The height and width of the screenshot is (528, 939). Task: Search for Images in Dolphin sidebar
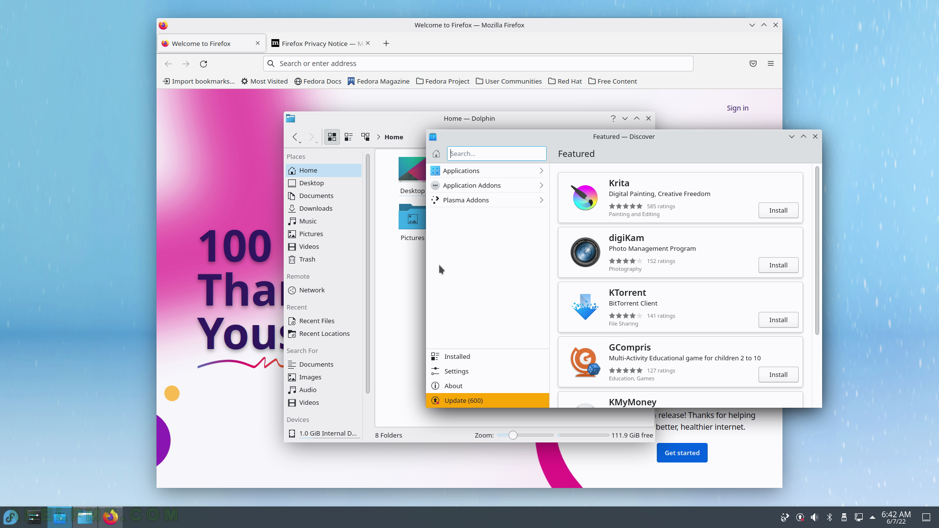coord(323,377)
